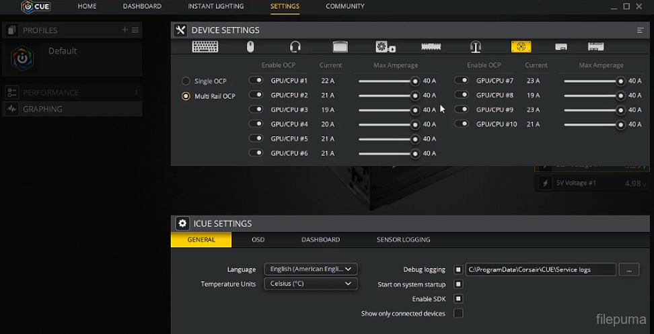The width and height of the screenshot is (654, 334).
Task: Click the add profile plus icon
Action: click(x=124, y=30)
